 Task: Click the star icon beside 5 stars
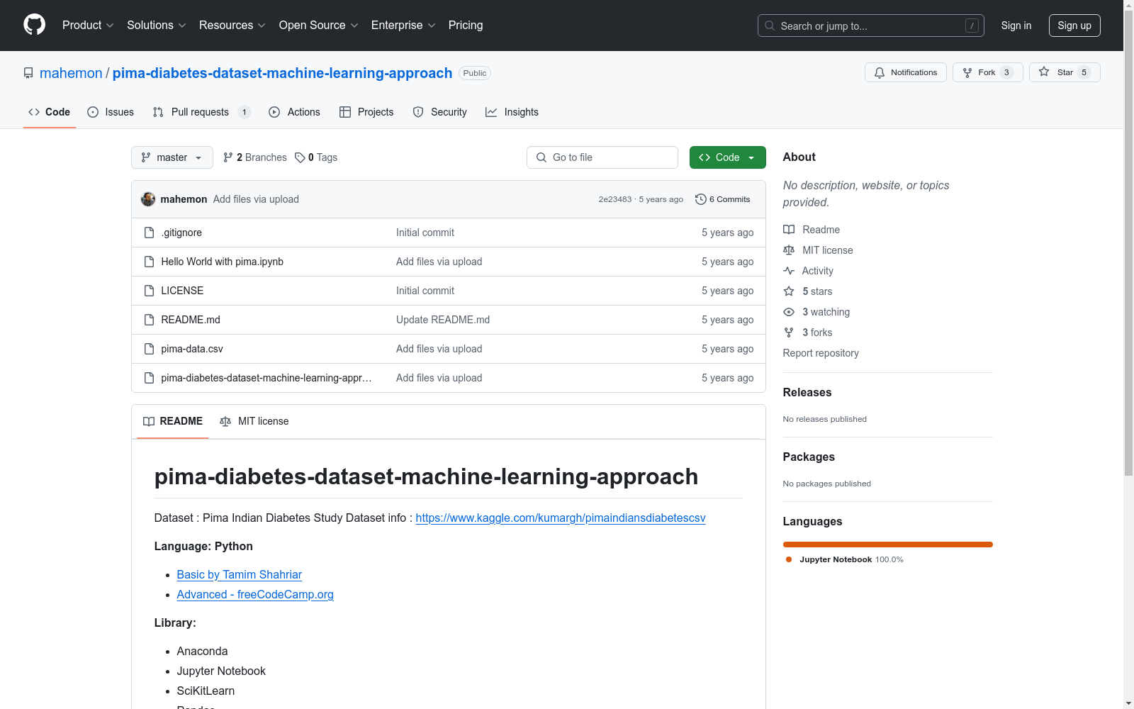tap(789, 291)
